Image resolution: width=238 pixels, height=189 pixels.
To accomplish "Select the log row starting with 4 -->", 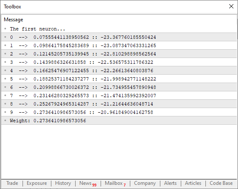I will 119,71.
